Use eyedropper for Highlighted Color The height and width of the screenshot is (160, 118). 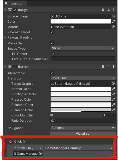coord(114,94)
